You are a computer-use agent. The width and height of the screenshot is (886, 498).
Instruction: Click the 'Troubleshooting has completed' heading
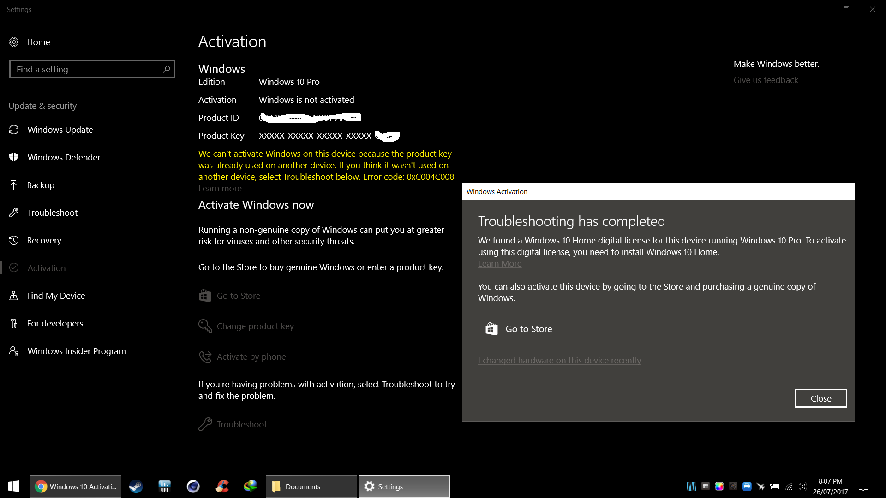click(571, 221)
